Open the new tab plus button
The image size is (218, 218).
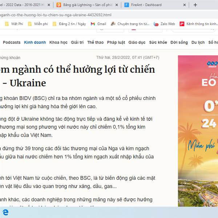(x=195, y=5)
